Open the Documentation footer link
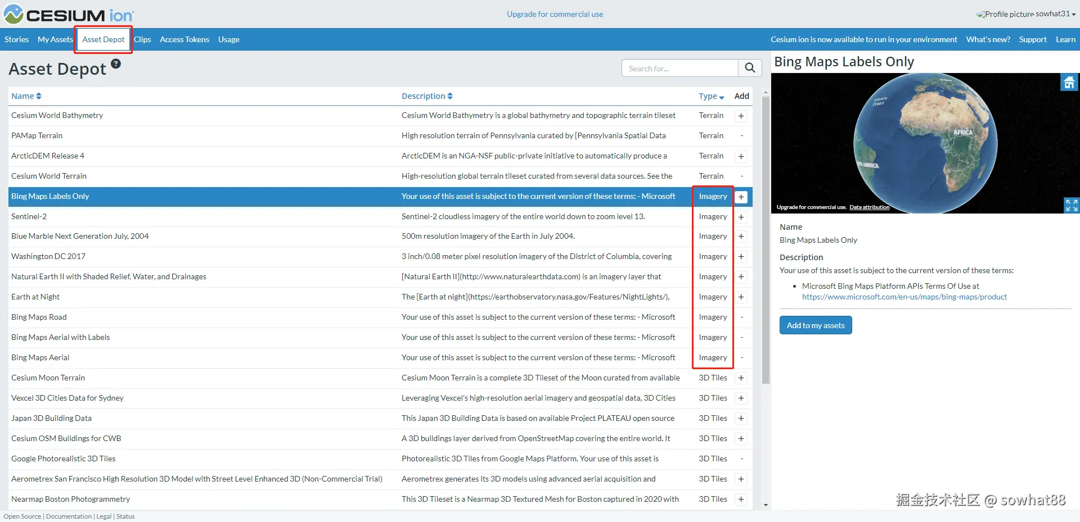 pos(69,516)
